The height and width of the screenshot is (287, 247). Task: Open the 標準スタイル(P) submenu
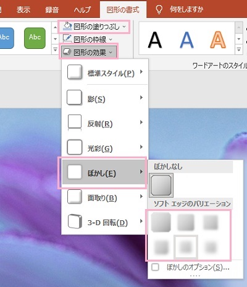(x=105, y=72)
